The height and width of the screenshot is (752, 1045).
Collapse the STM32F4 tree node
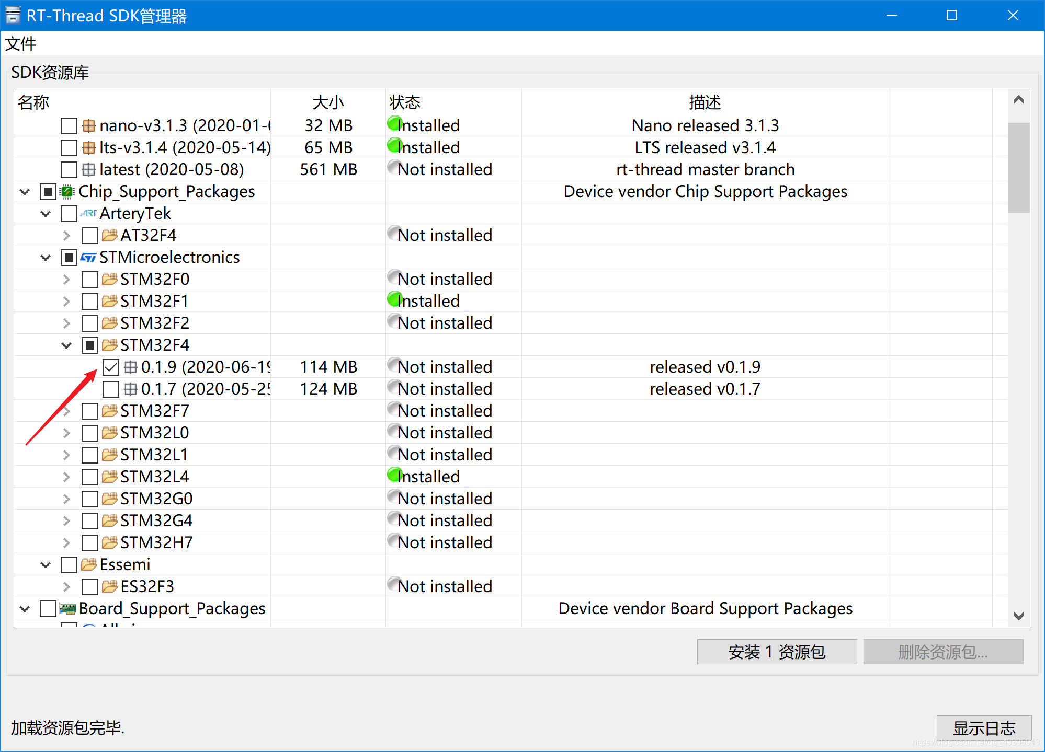[66, 345]
